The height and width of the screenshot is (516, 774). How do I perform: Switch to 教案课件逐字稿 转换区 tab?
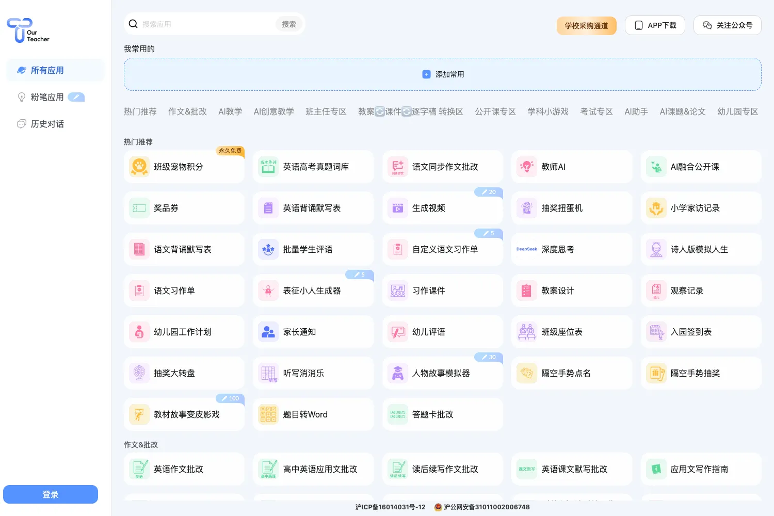tap(411, 111)
